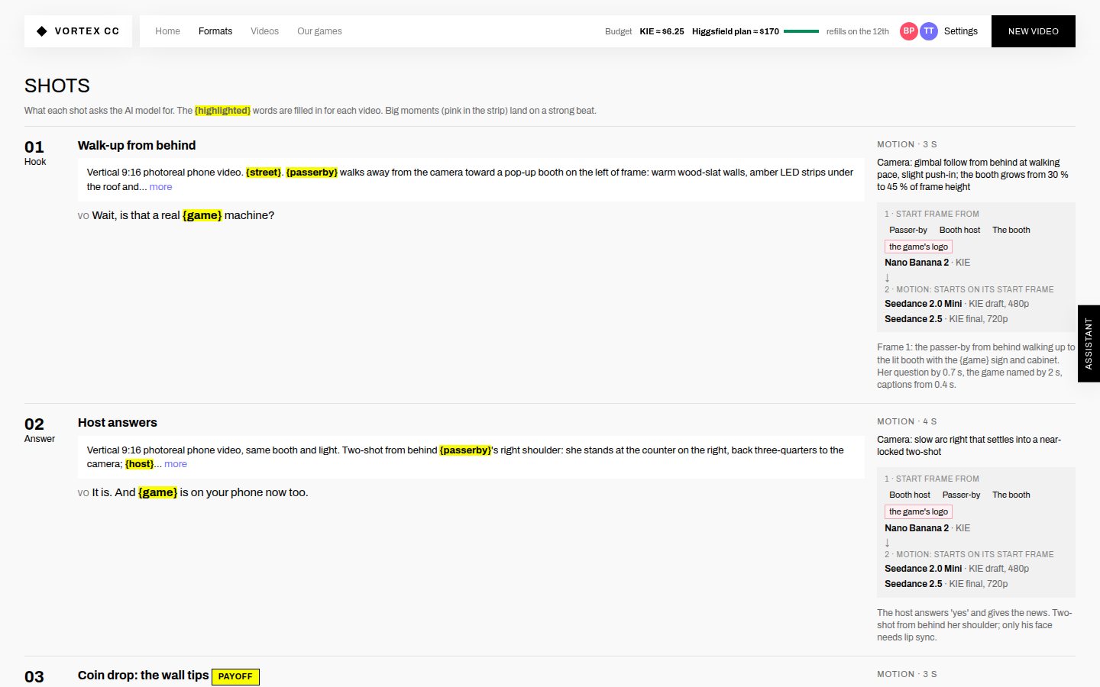
Task: Open the Formats tab
Action: coord(215,31)
